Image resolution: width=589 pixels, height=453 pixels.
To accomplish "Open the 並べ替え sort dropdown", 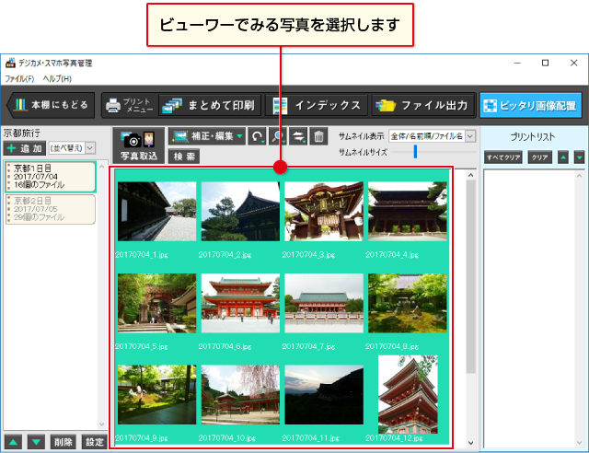I will click(72, 148).
